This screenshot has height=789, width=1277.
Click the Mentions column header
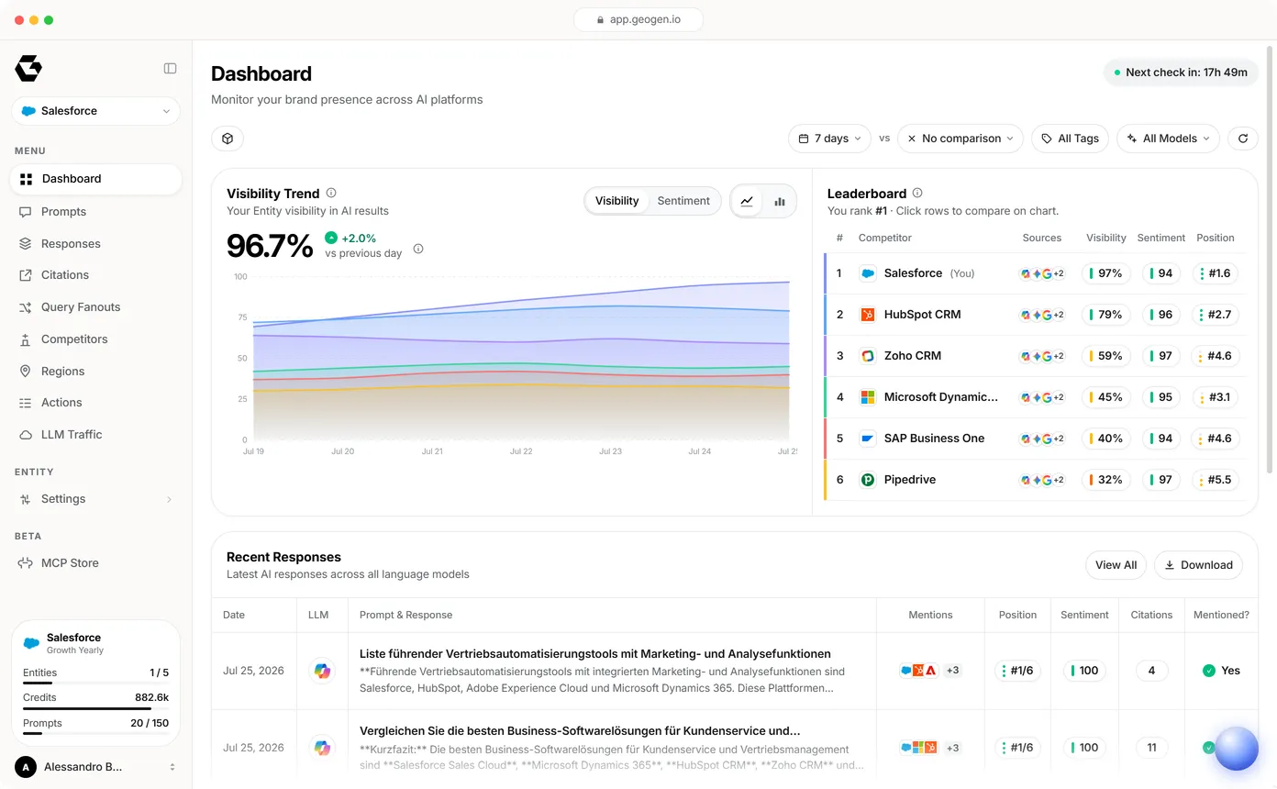coord(930,615)
